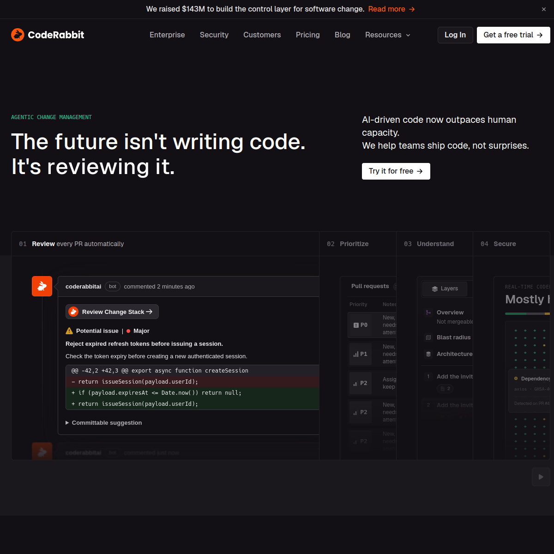Click the diff header createSession line
This screenshot has height=554, width=554.
click(193, 371)
